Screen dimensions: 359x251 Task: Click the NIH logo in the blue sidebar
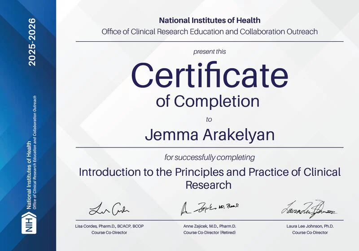pyautogui.click(x=28, y=223)
